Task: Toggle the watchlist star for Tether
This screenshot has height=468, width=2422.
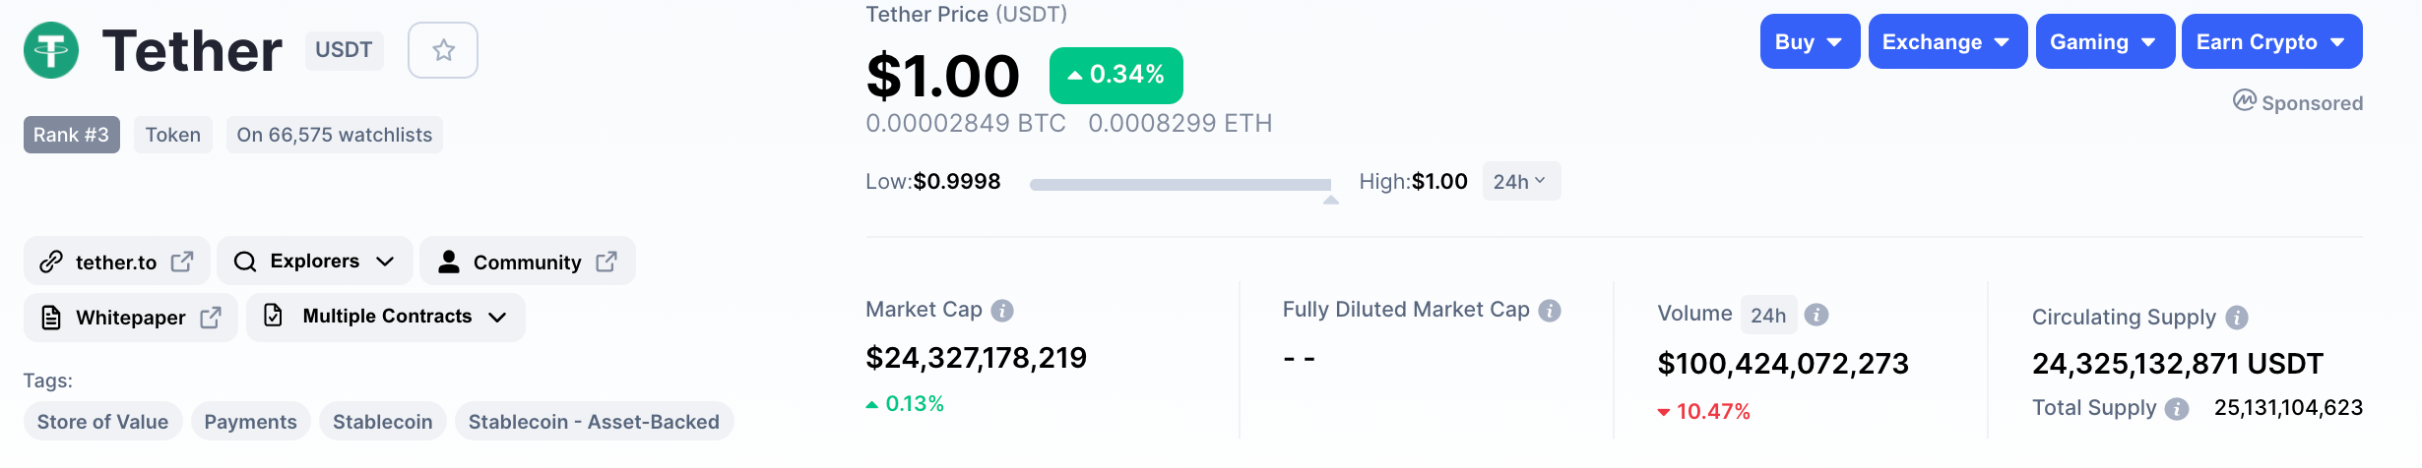Action: click(443, 50)
